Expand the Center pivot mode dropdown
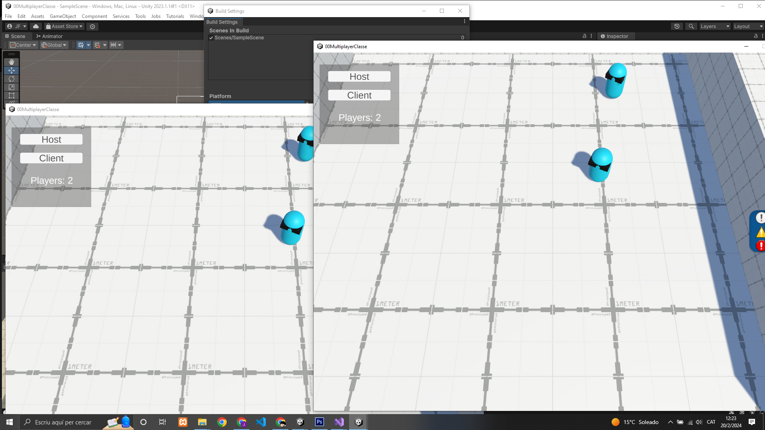Screen dimensions: 765x430 coord(23,45)
